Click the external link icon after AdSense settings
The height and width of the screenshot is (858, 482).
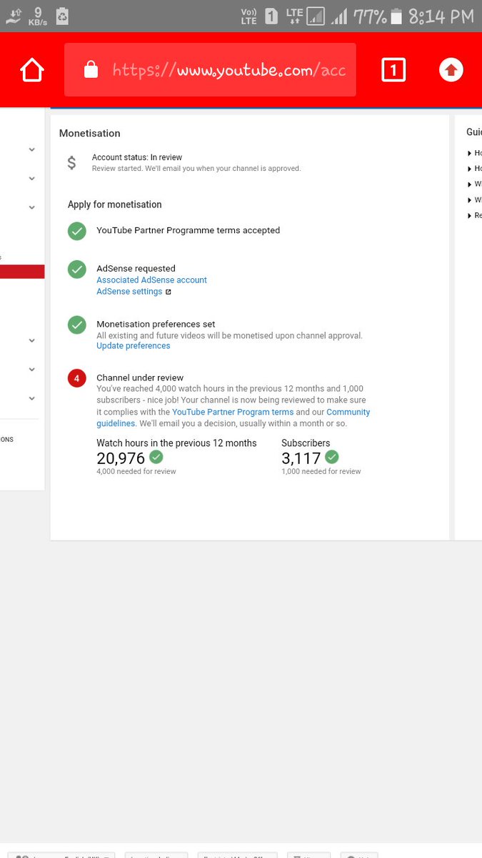tap(169, 292)
